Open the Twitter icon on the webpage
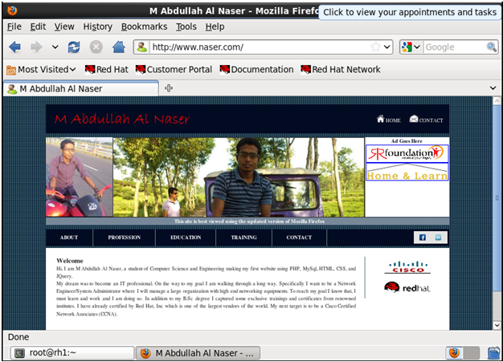The height and width of the screenshot is (362, 503). (x=439, y=238)
